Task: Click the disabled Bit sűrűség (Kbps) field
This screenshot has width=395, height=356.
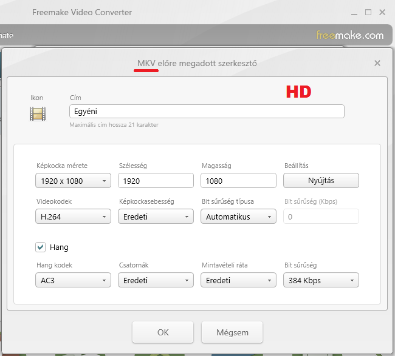Action: tap(321, 217)
